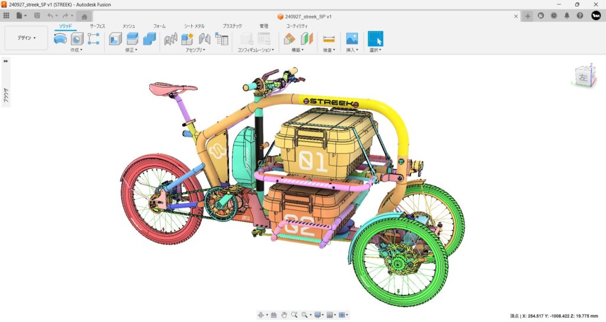Select the Zoom Window fit tool
This screenshot has height=322, width=606.
(305, 315)
